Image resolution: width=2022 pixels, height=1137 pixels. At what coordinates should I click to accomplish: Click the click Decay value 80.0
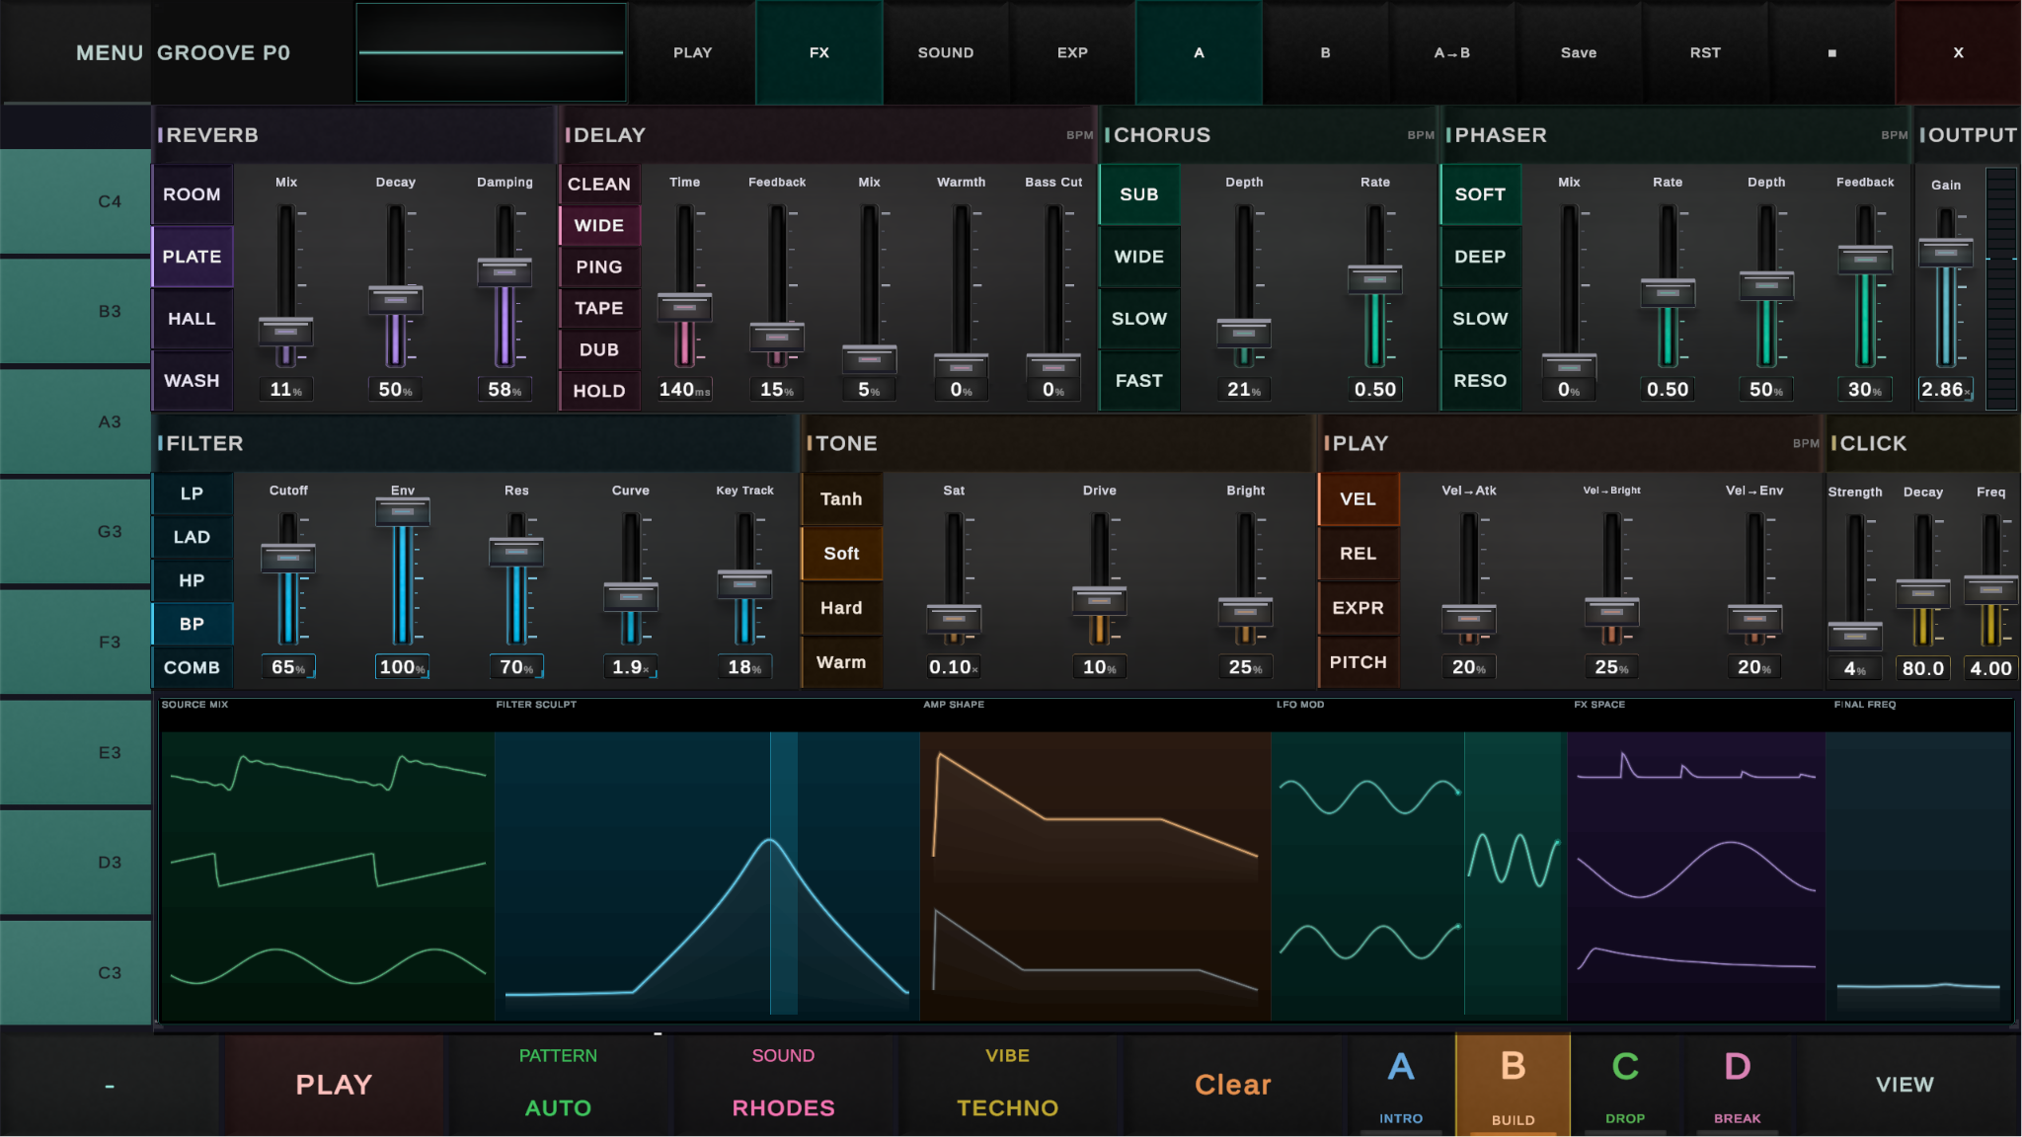[1922, 668]
